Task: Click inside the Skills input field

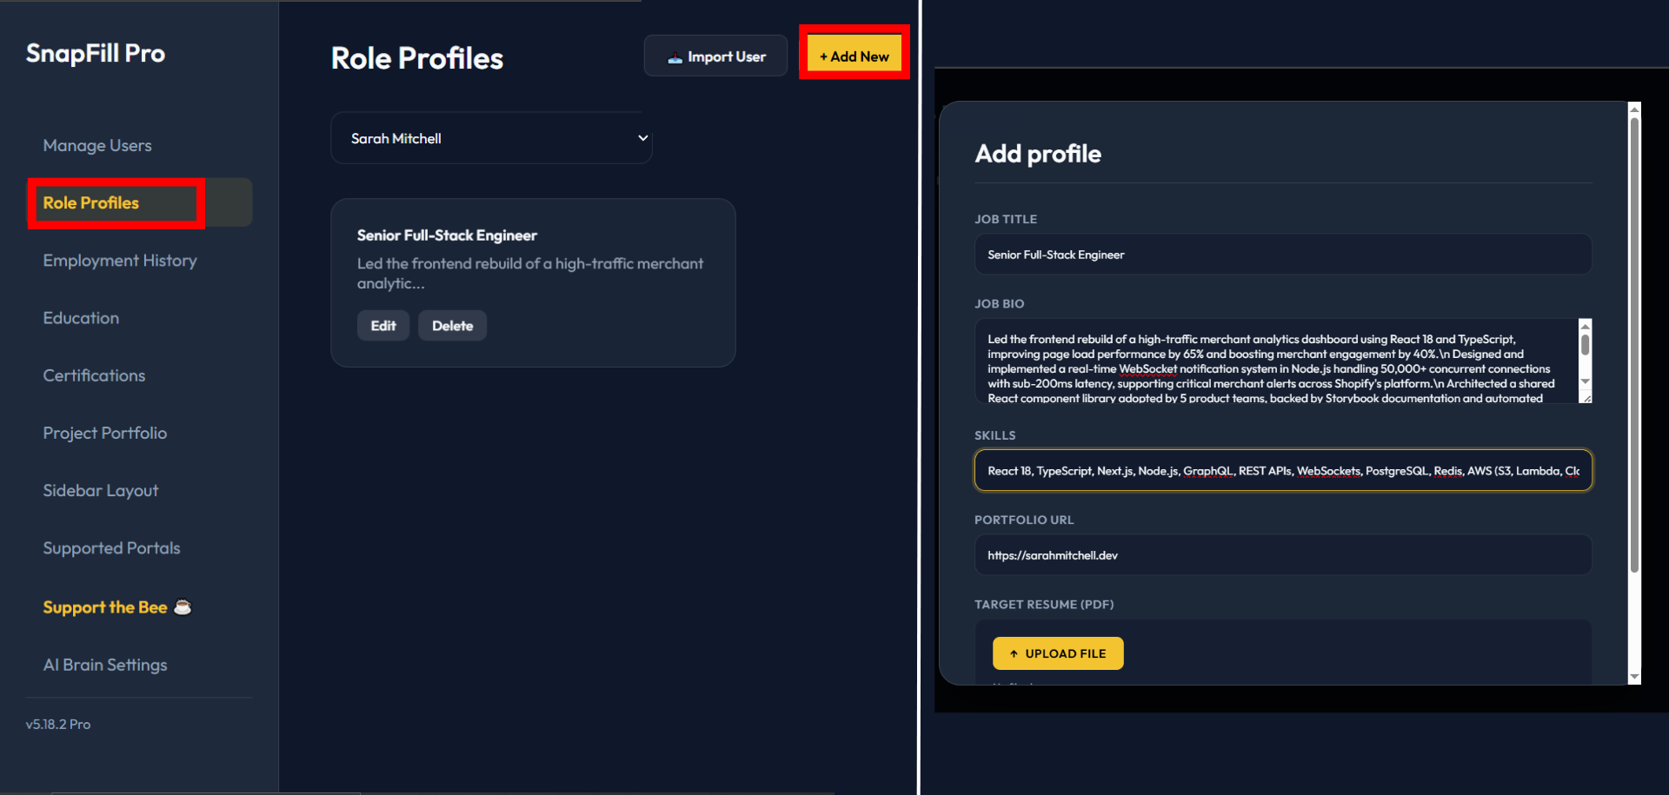Action: tap(1282, 470)
